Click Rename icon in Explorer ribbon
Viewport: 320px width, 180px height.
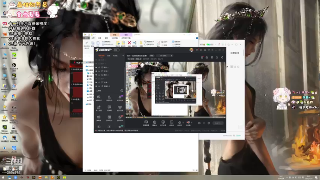[134, 43]
